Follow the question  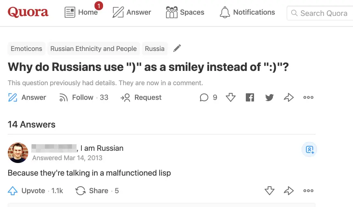(83, 97)
